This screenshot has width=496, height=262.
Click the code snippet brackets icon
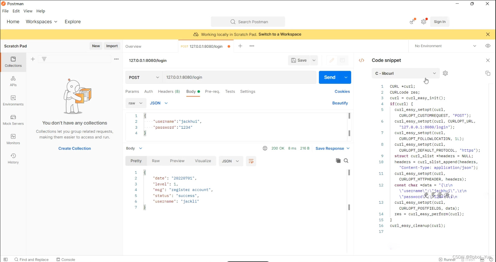[361, 60]
